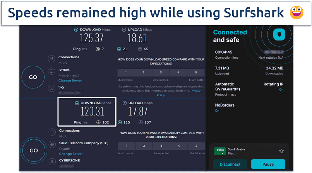Click the Saudi Arabia flag icon
The width and height of the screenshot is (312, 173).
(220, 151)
